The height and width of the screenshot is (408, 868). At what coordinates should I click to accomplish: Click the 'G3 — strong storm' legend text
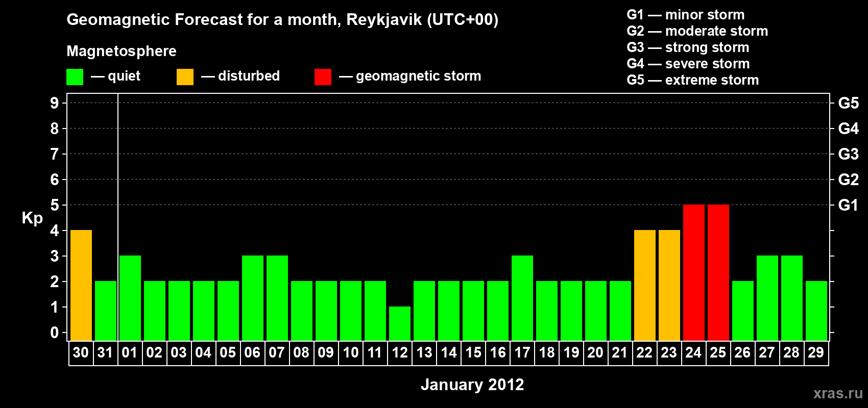(x=688, y=47)
